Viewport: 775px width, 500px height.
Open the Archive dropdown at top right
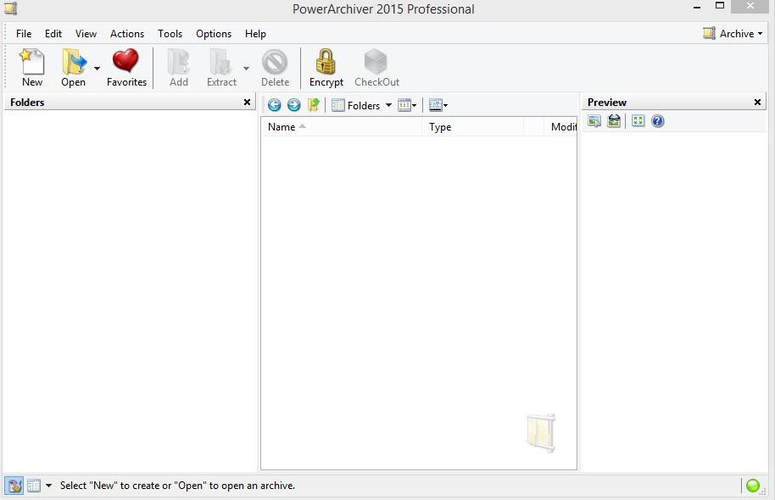(733, 34)
